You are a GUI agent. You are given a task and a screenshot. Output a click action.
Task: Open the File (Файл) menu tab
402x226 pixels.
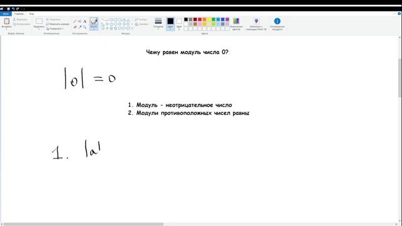[6, 14]
